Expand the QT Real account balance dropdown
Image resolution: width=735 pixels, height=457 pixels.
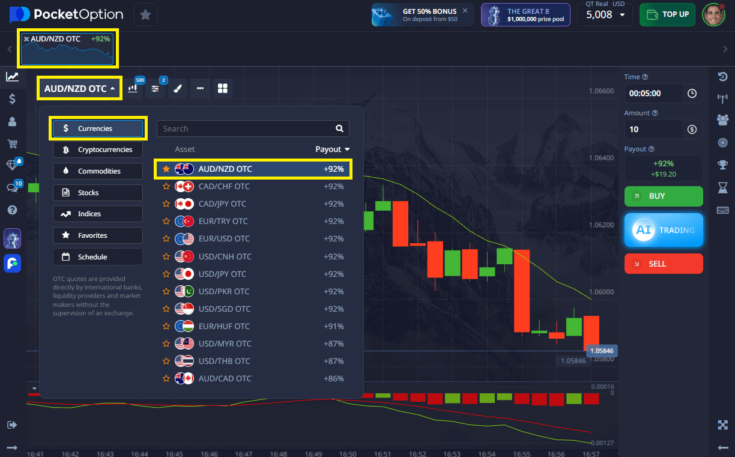(x=622, y=15)
